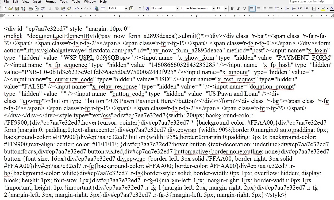Click 'WSP-USPL-0d9j6QBogw' value in the document
This screenshot has height=200, width=334.
pyautogui.click(x=98, y=57)
